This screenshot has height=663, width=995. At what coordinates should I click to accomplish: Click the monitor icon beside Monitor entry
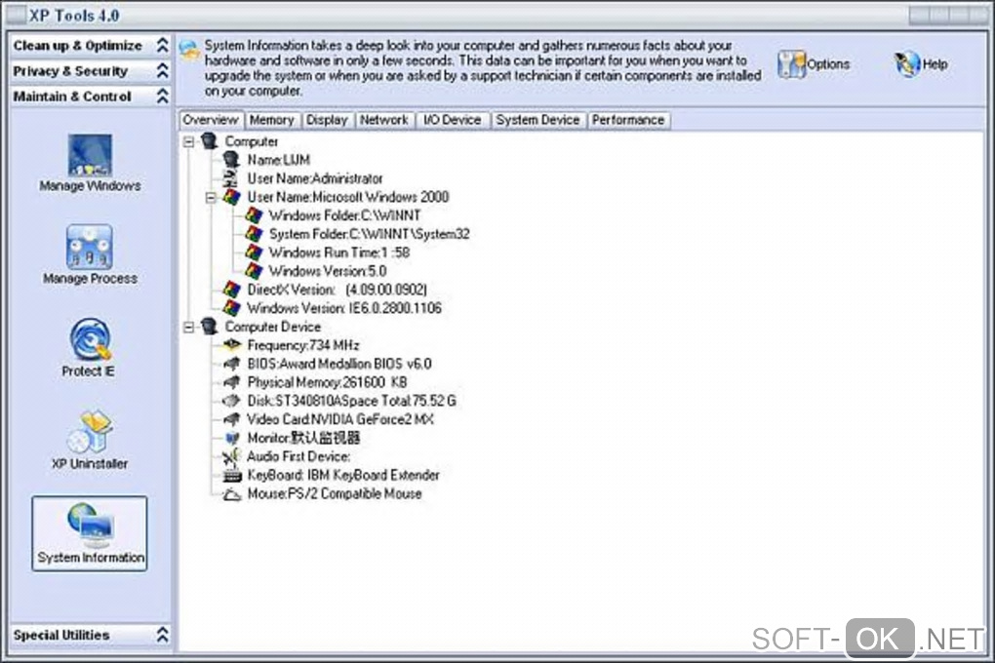(231, 438)
